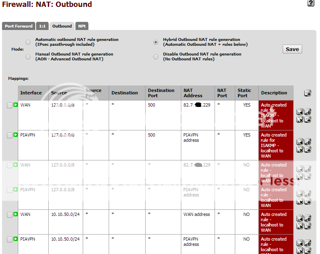Tick the checkbox for PIAVPN ISAKMP rule

tap(10, 135)
